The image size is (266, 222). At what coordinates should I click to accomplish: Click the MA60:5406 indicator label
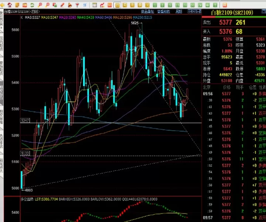pos(103,17)
